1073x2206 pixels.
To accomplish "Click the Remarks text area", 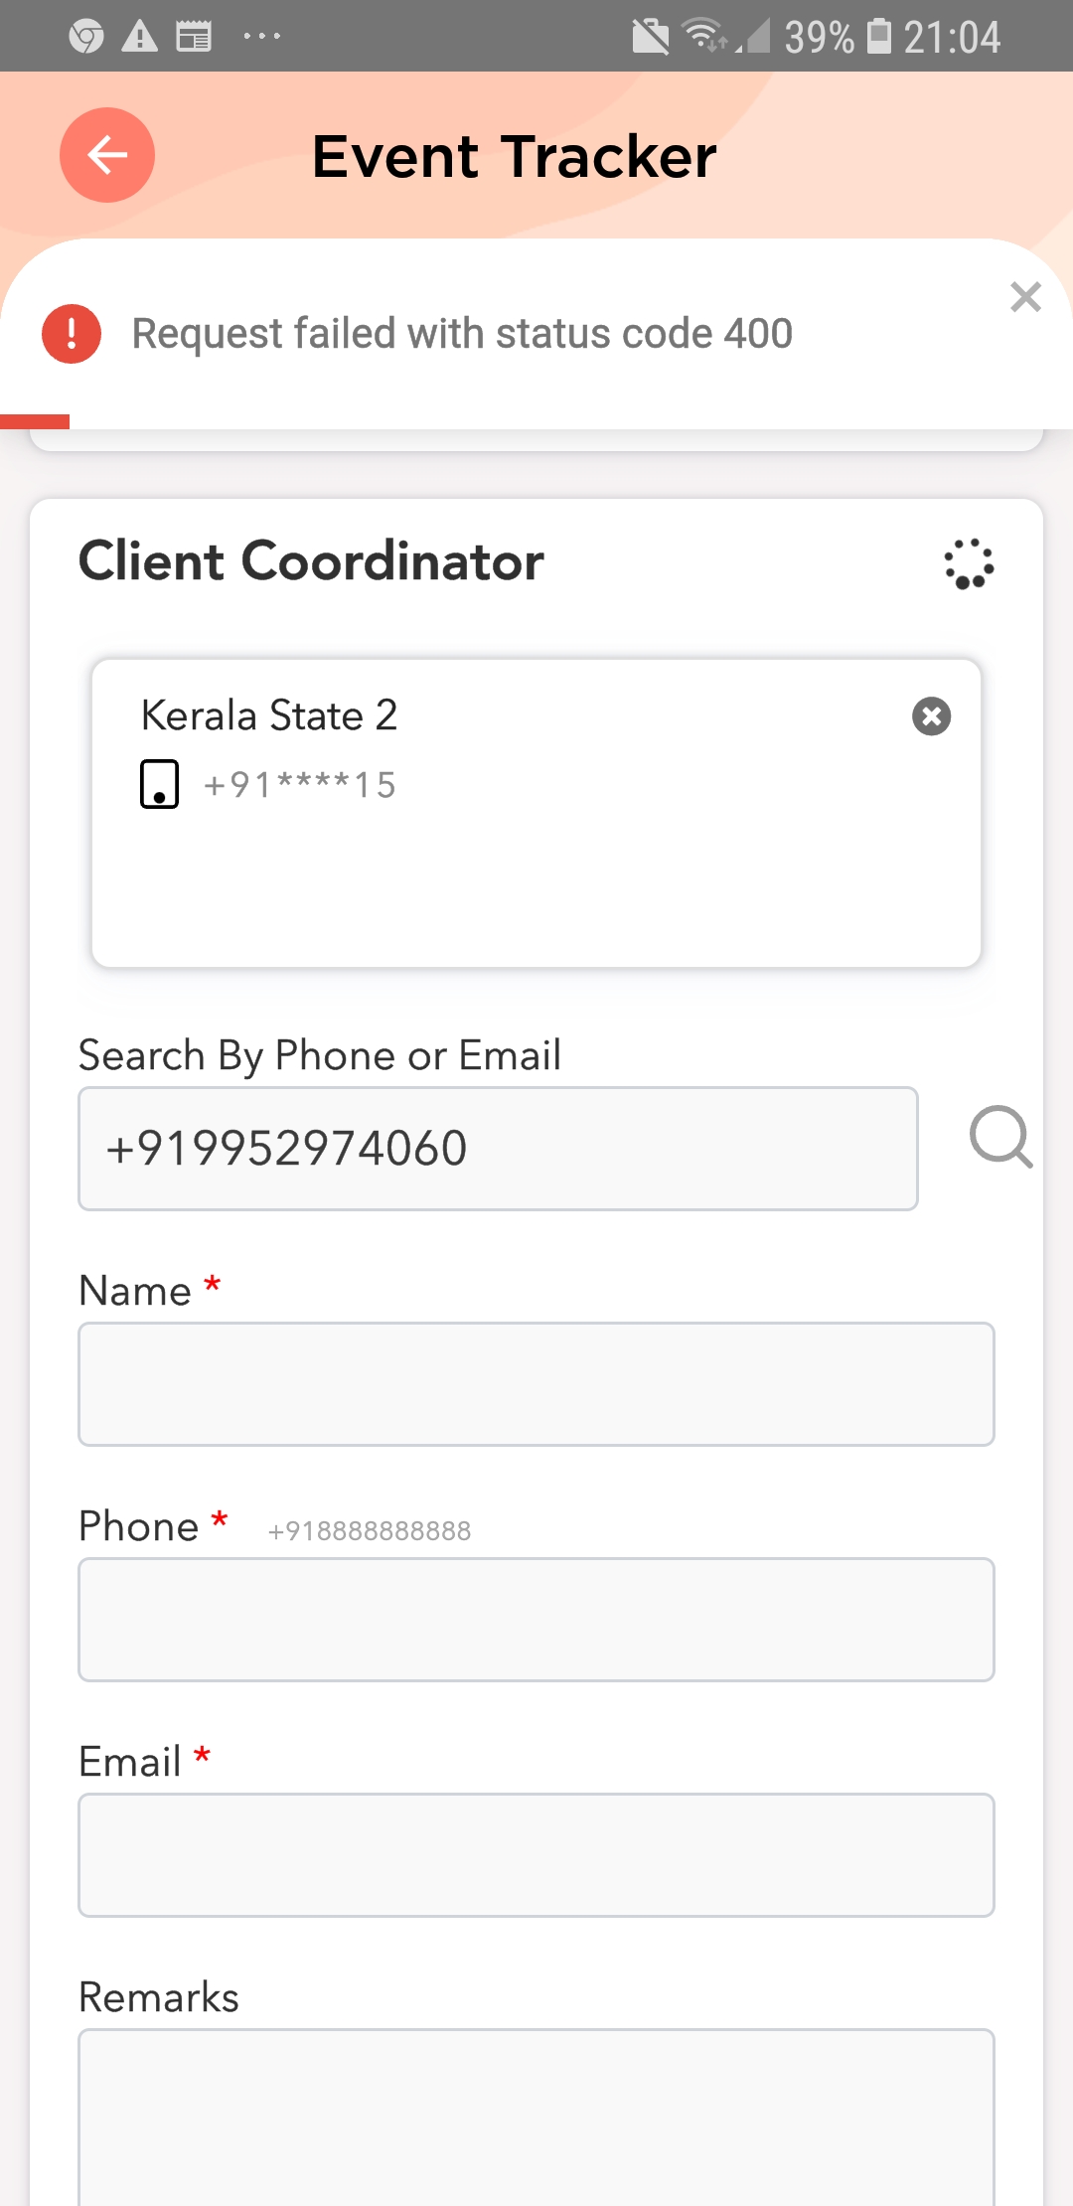I will pyautogui.click(x=536, y=2117).
